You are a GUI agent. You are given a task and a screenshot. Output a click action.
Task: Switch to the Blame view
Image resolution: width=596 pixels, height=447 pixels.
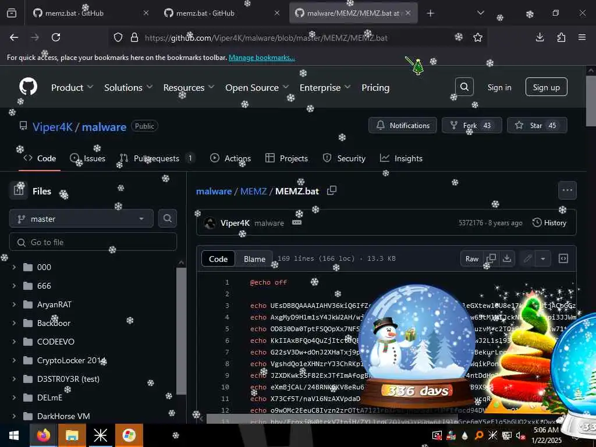[x=254, y=259]
